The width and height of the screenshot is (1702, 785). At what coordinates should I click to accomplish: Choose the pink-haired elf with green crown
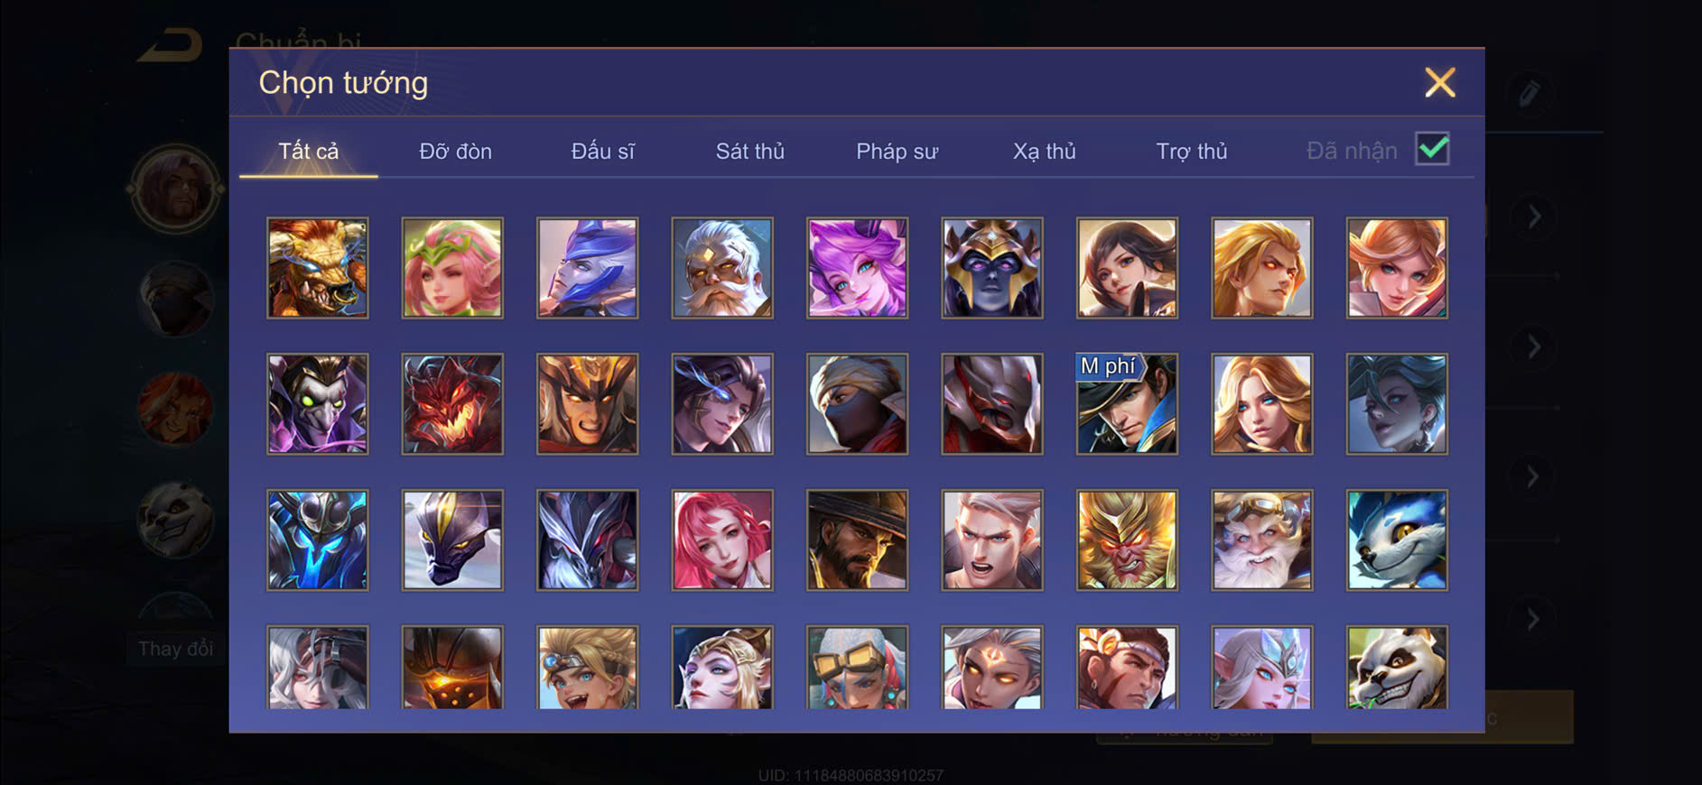tap(452, 268)
